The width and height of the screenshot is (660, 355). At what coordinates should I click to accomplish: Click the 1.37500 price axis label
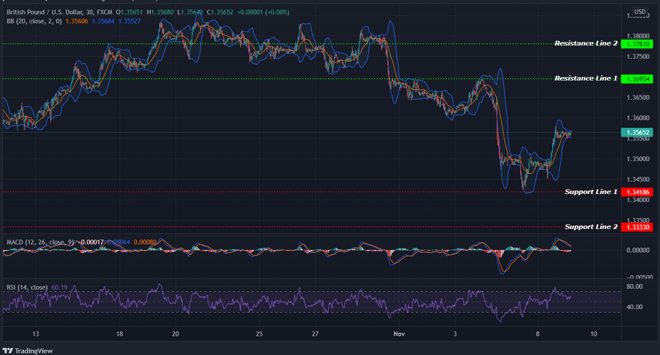click(x=638, y=57)
